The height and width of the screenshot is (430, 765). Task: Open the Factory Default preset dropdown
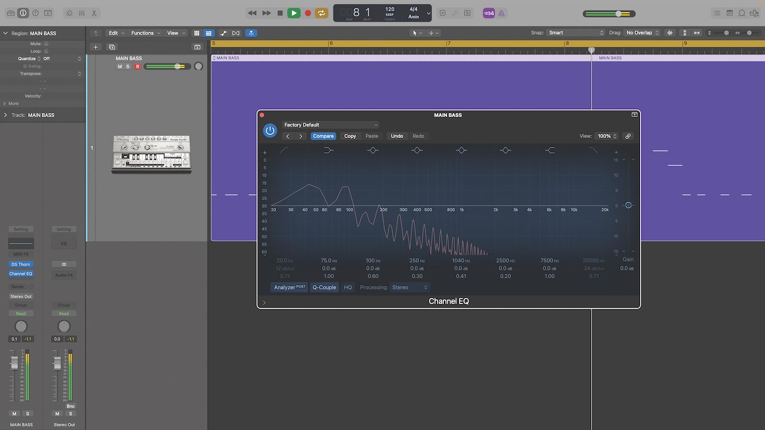[x=331, y=125]
